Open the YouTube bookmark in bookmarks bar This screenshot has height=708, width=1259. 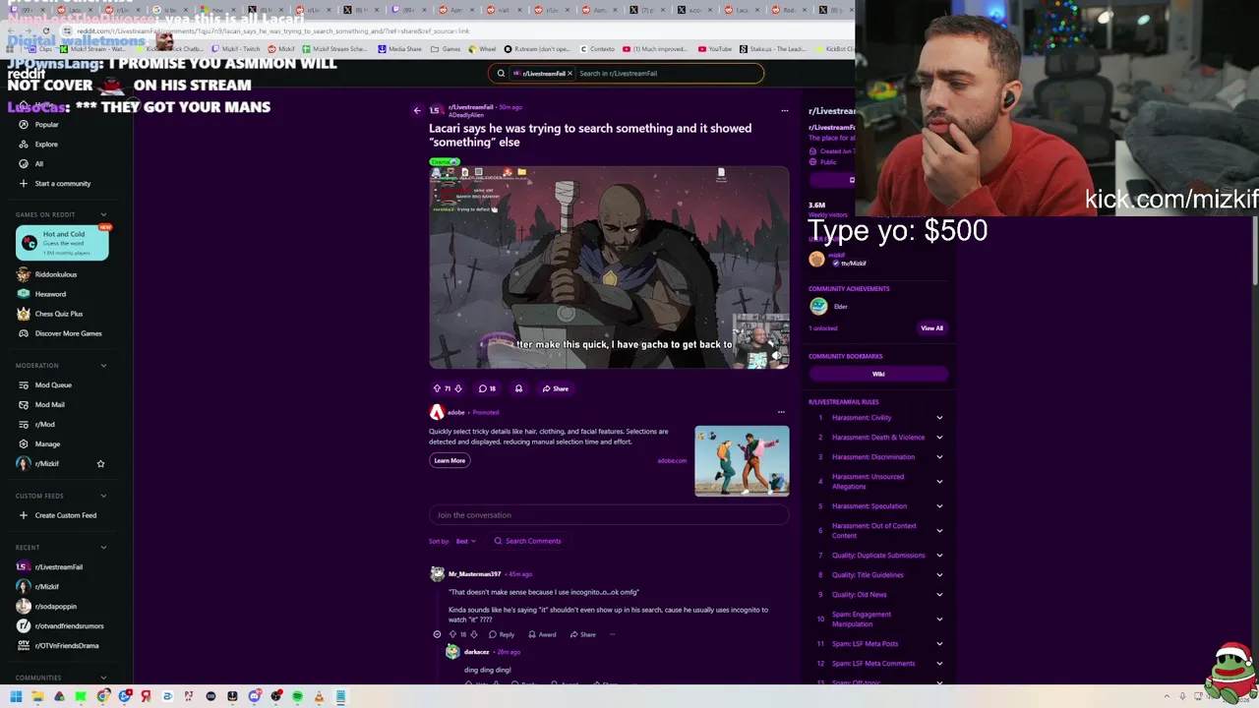pos(715,49)
